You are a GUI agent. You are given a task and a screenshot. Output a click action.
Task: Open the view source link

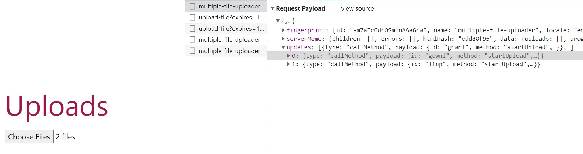point(357,8)
